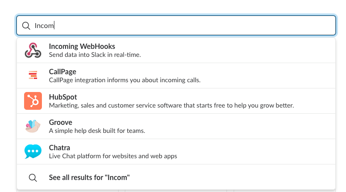See all results for "Incom"
The image size is (346, 192).
pos(89,177)
